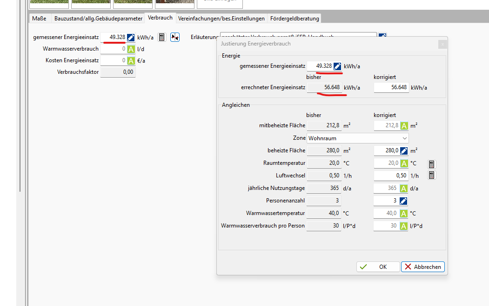Open calculator for Raumtemperatur row
This screenshot has width=489, height=306.
pos(432,163)
